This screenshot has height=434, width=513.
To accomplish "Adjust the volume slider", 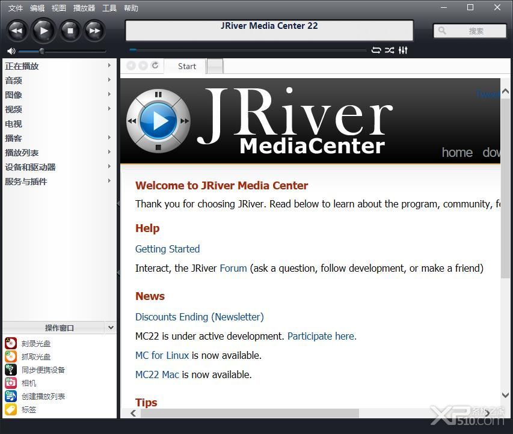I will (62, 51).
